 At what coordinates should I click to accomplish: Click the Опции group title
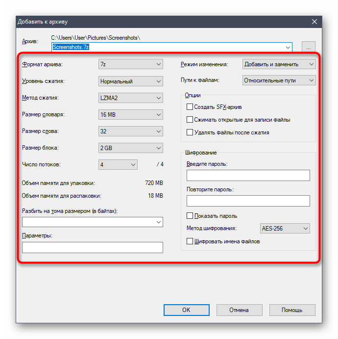point(193,95)
